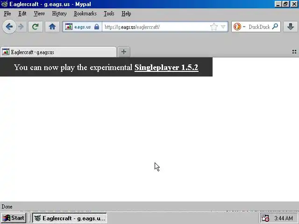299x224 pixels.
Task: Bookmark this page with the star
Action: tap(214, 27)
